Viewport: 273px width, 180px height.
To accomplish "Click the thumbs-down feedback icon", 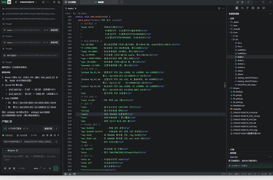I will click(x=47, y=135).
